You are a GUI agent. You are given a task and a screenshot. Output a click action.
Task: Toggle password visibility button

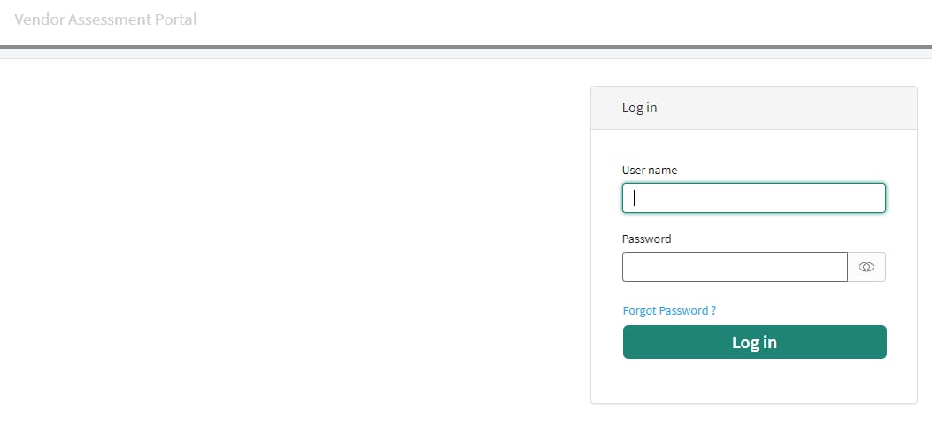point(867,267)
